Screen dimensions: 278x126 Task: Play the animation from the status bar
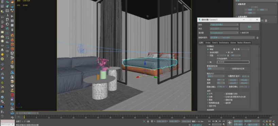[x=216, y=121]
